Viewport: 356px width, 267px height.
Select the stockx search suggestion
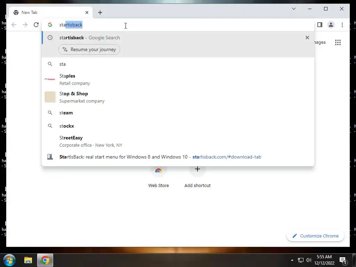point(178,126)
